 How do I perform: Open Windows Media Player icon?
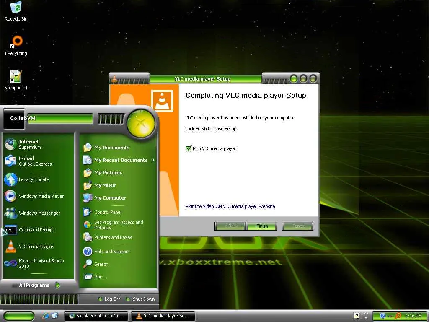coord(10,196)
